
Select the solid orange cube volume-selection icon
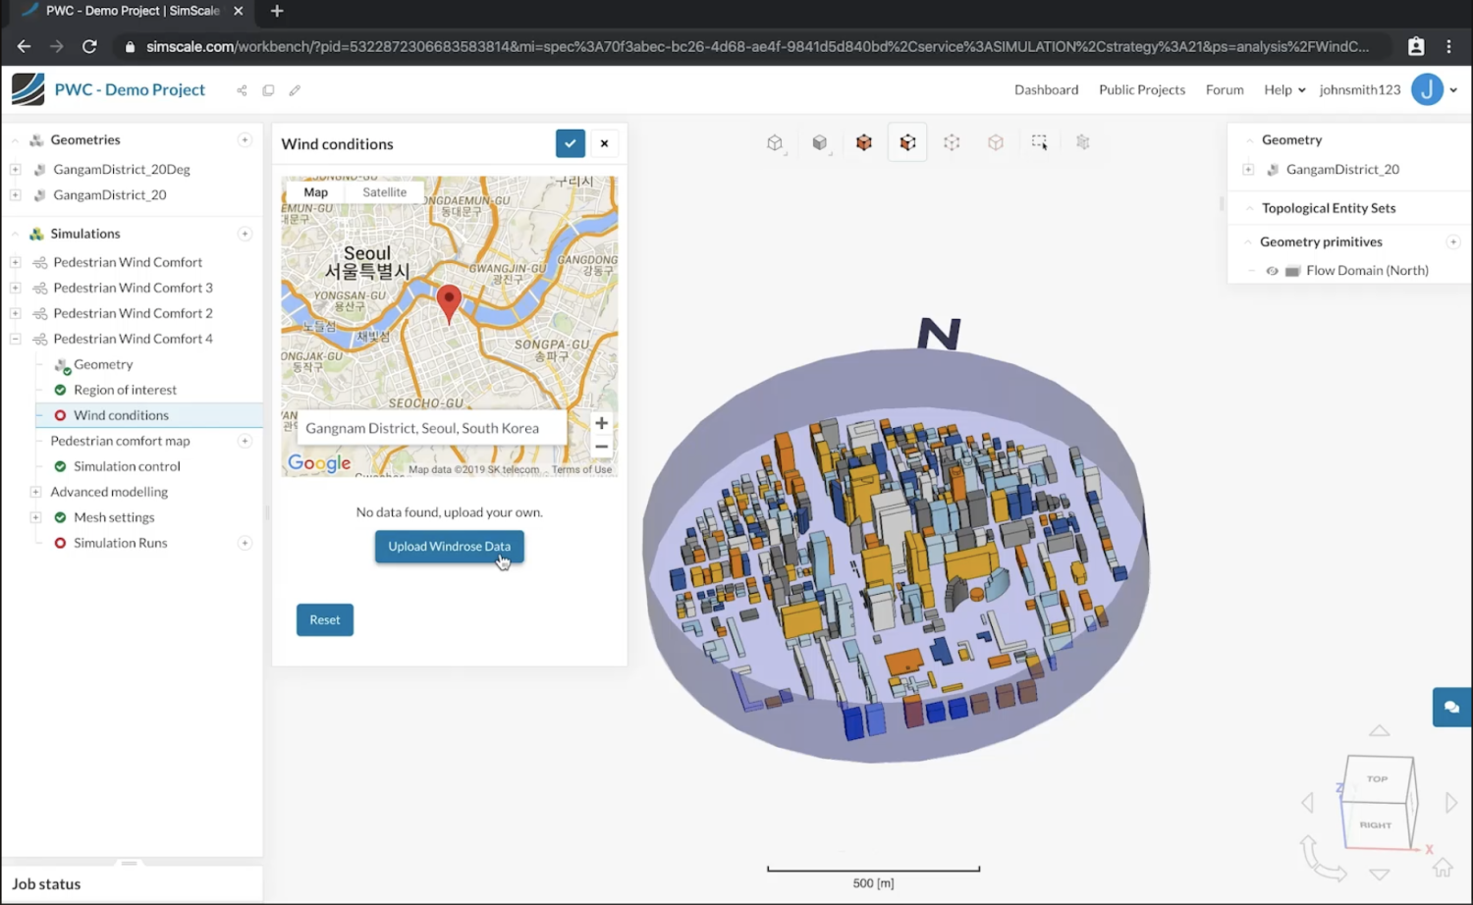(863, 142)
